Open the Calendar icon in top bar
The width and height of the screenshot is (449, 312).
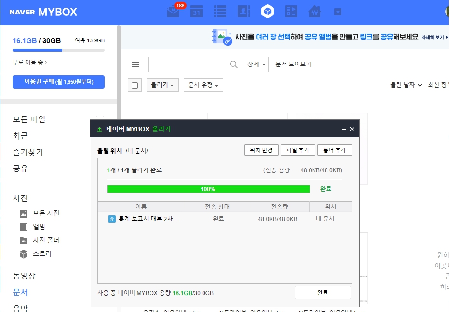(x=196, y=11)
